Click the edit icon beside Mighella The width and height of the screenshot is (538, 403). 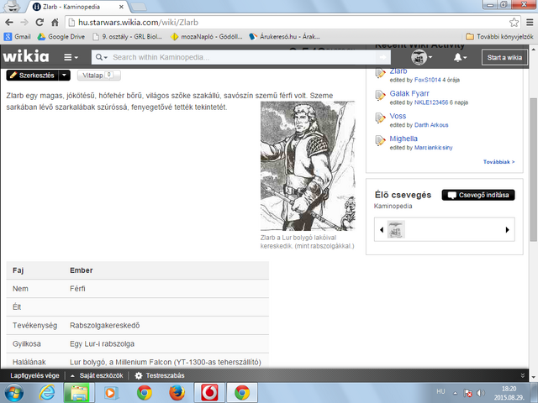pyautogui.click(x=380, y=140)
